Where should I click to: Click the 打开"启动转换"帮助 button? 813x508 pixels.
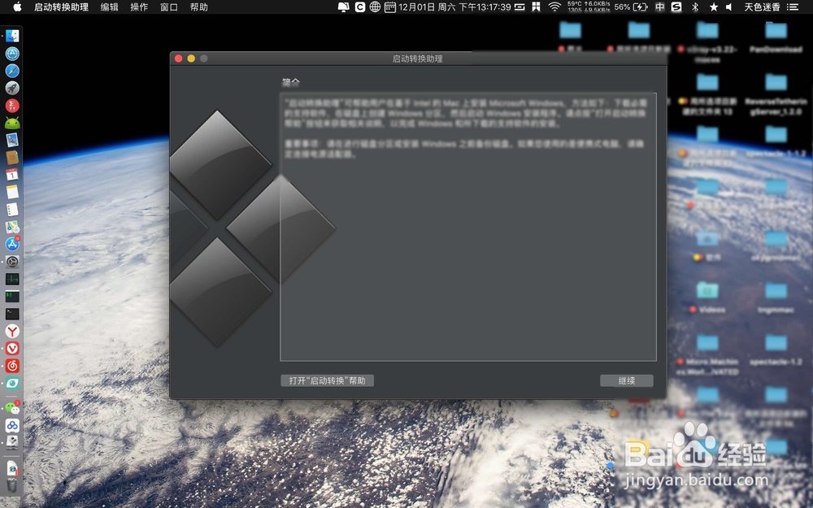click(x=327, y=380)
